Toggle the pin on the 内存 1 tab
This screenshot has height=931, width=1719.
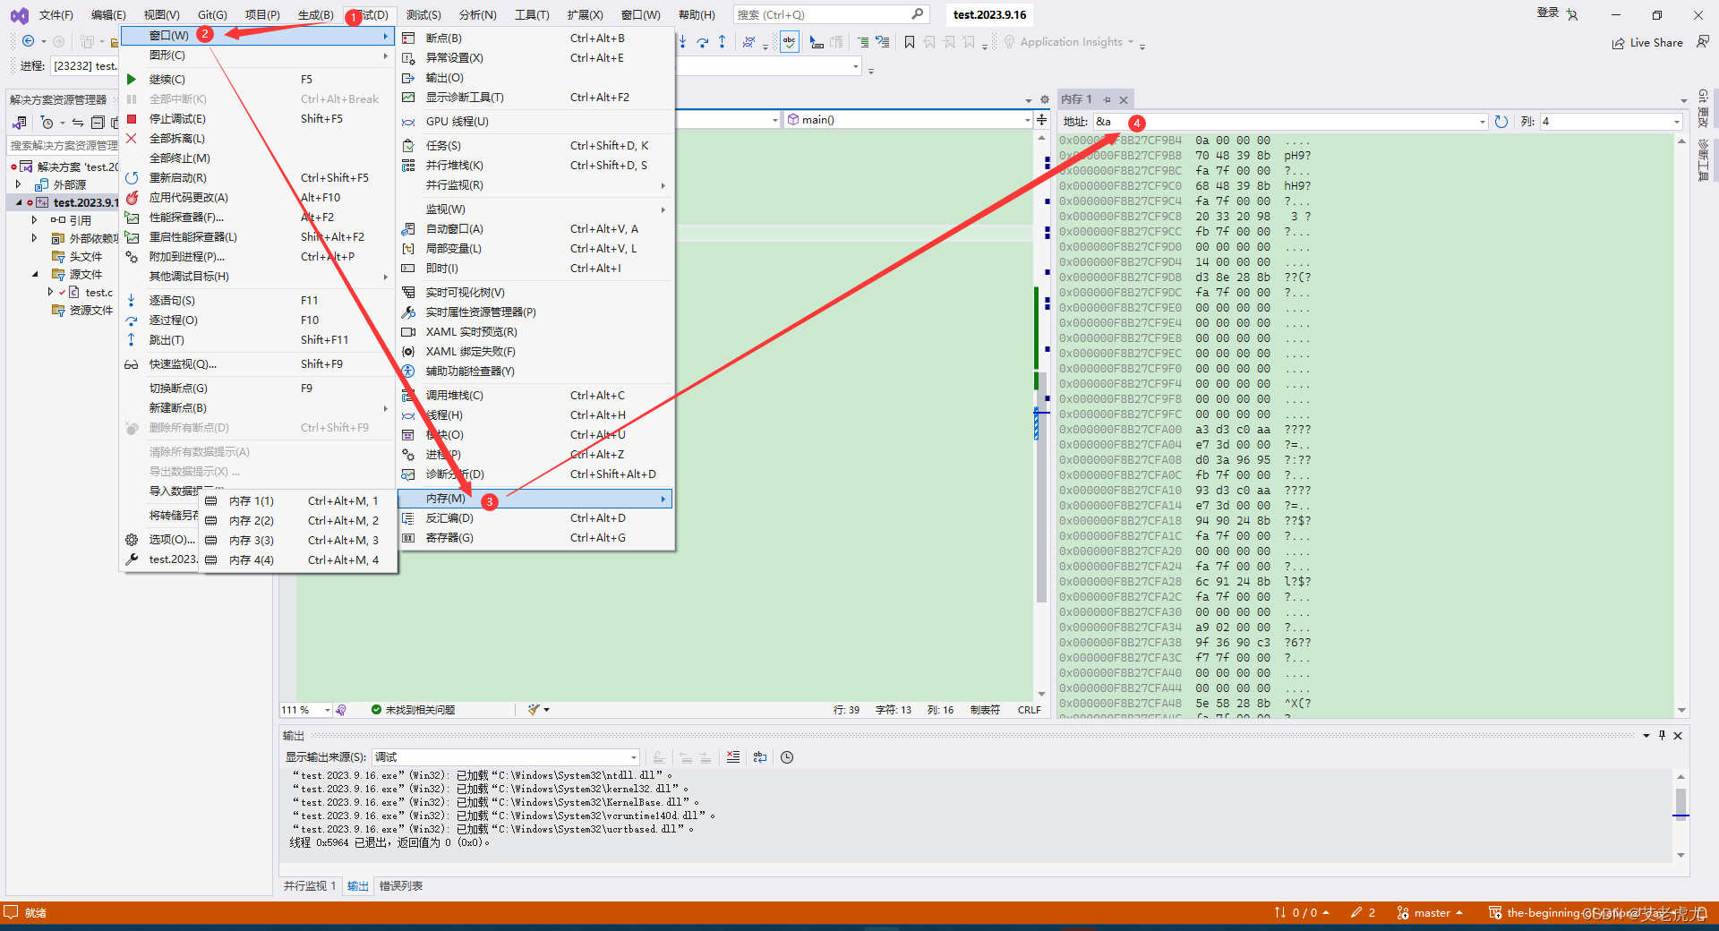(1107, 99)
